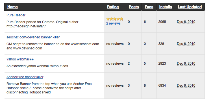
Task: Sort scripts by Installs column
Action: [166, 7]
